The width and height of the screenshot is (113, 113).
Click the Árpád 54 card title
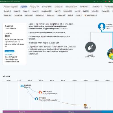9,26
